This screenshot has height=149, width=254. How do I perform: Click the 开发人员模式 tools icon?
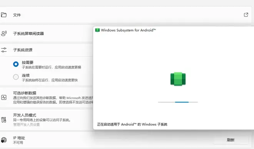(4, 120)
